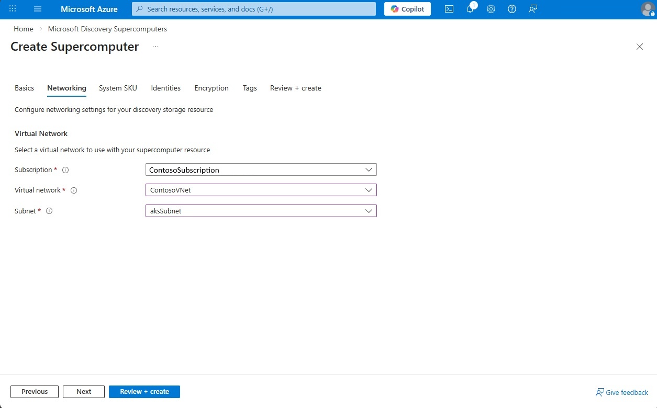Click the Microsoft Azure logo text
Viewport: 657px width, 408px height.
(x=89, y=9)
